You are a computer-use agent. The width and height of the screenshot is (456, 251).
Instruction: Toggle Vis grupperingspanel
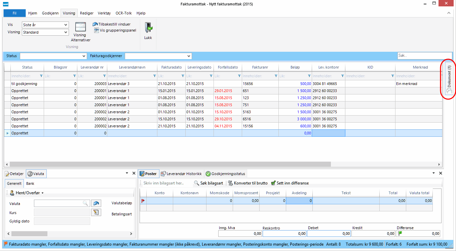coord(115,30)
